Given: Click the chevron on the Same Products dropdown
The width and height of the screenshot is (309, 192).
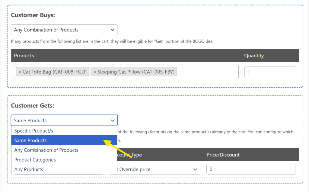Looking at the screenshot, I should tap(112, 120).
